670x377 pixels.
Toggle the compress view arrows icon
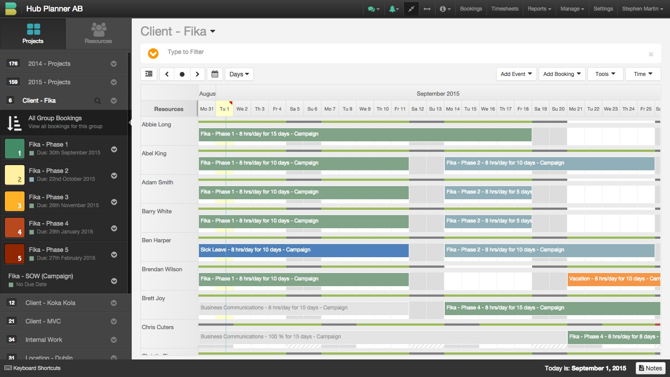point(411,9)
